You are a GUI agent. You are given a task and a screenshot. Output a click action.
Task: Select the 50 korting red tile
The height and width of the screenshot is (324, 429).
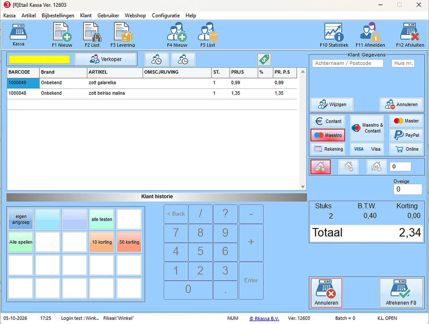click(x=129, y=242)
